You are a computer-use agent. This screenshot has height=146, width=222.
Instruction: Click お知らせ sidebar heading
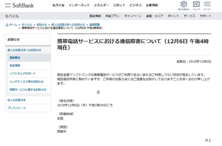tap(13, 39)
